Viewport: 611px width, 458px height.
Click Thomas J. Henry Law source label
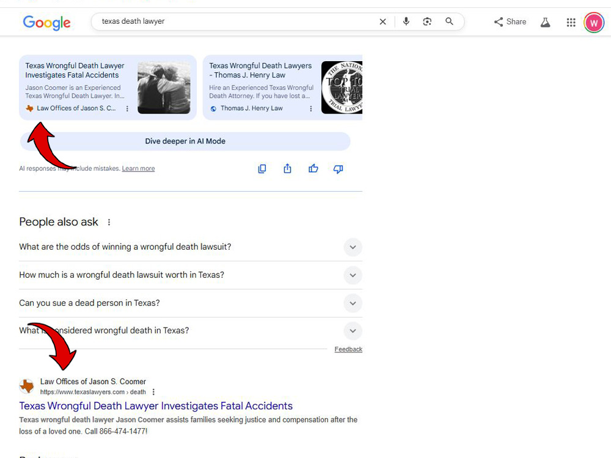[252, 108]
